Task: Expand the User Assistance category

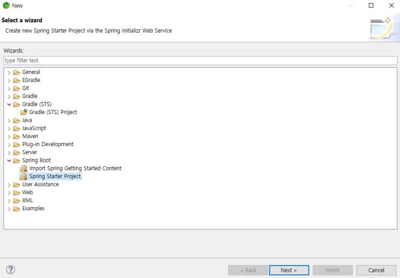Action: pos(9,185)
